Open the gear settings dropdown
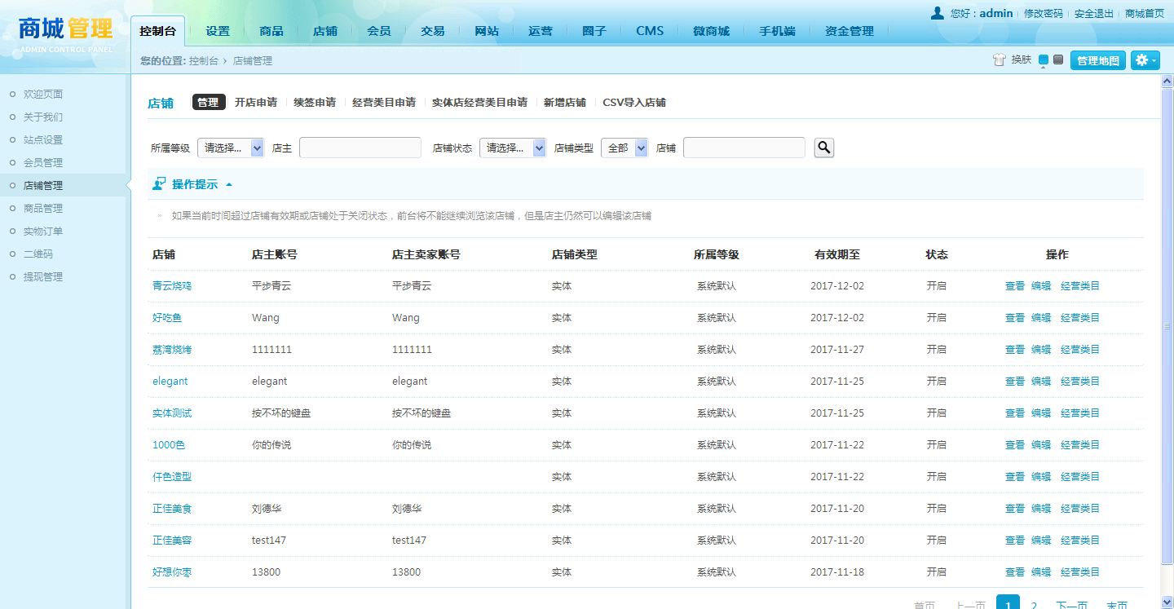The width and height of the screenshot is (1174, 609). (1145, 60)
